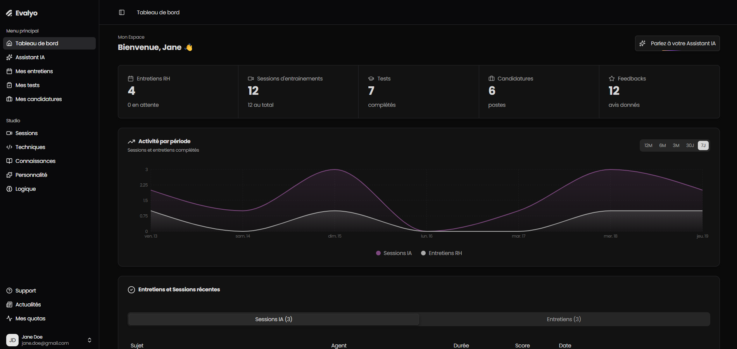The image size is (737, 349).
Task: Select the 7J period toggle
Action: [703, 145]
